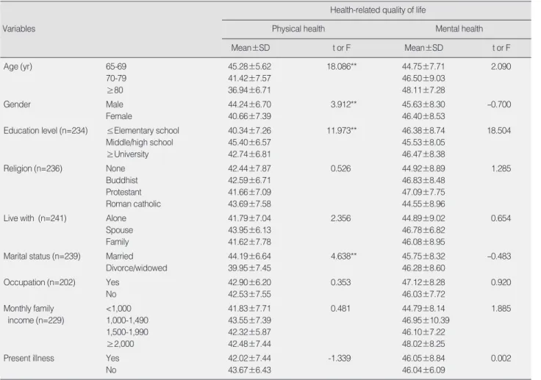This screenshot has width=541, height=380.
Task: Select the t value '4.638**'
Action: pyautogui.click(x=344, y=256)
